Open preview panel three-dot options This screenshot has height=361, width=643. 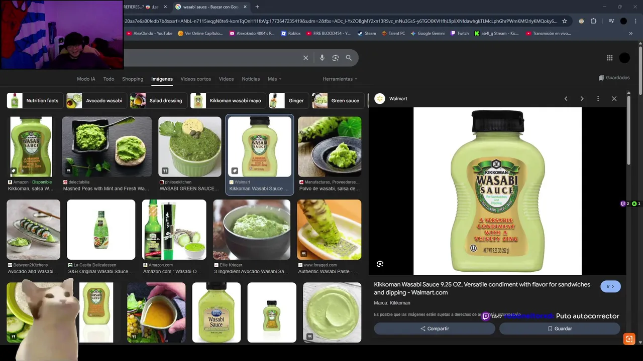[x=598, y=99]
